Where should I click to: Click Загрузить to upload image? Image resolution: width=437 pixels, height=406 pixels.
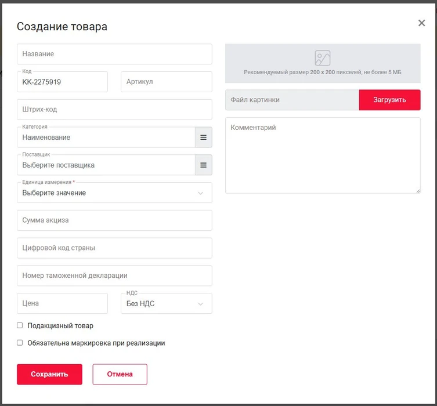(x=389, y=100)
